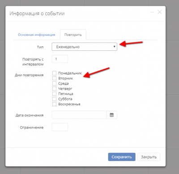Screen dimensions: 179x174
Task: Select the Пятница checkbox
Action: point(54,94)
